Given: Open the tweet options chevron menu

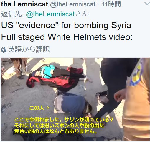Looking at the screenshot, I should (x=147, y=4).
